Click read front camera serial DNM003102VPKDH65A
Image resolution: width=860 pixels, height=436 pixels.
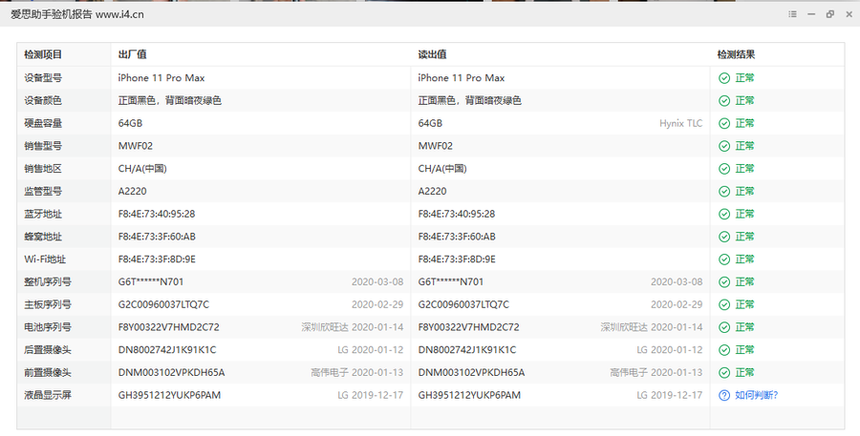coord(471,372)
